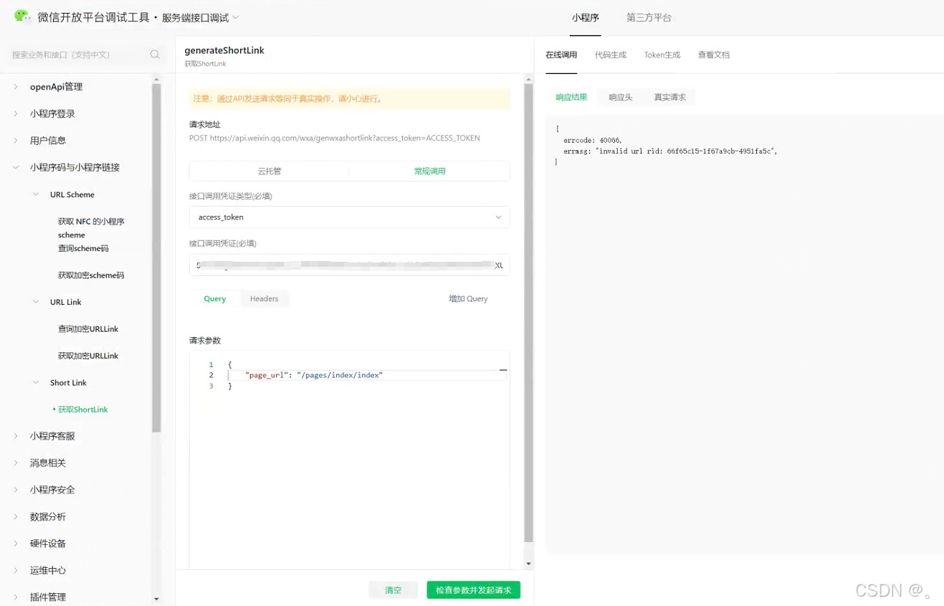Click the request panel scroll-down arrow
944x606 pixels.
pos(529,564)
